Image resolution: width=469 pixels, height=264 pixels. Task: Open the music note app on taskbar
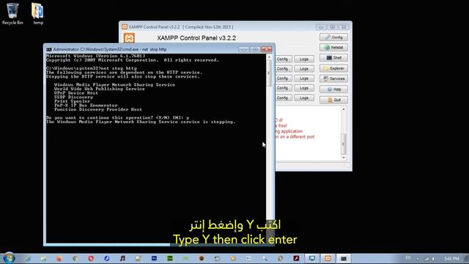pos(122,258)
